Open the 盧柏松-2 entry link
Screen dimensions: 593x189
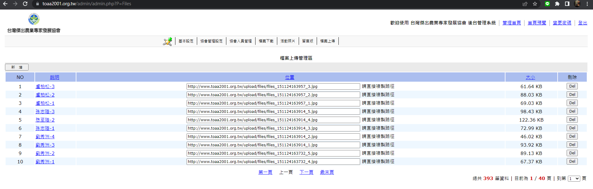[x=45, y=95]
